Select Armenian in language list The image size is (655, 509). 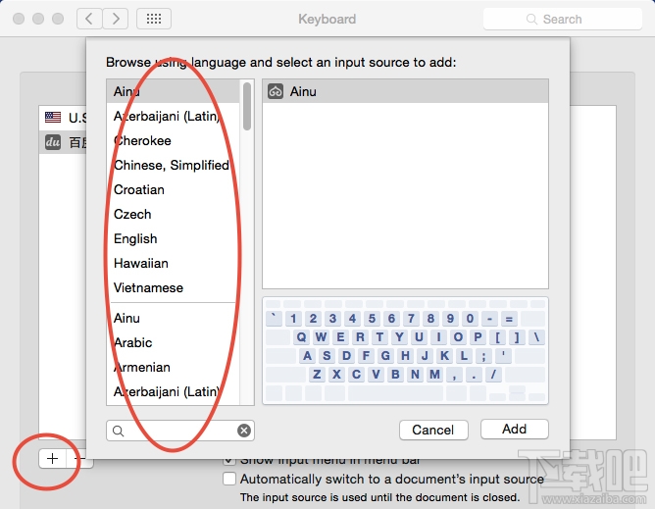click(x=174, y=368)
